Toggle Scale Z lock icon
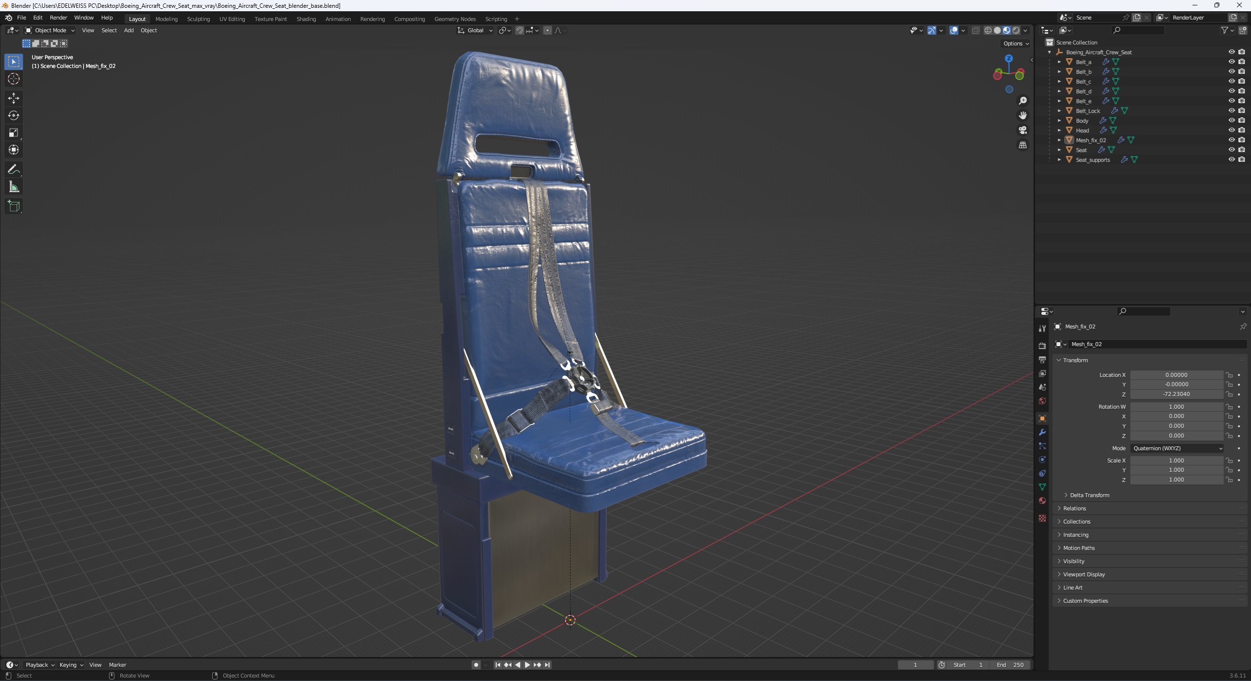The image size is (1251, 681). 1229,480
